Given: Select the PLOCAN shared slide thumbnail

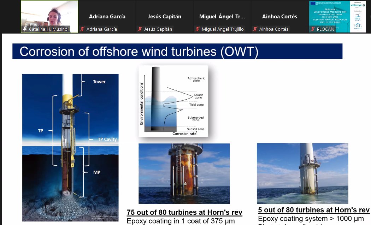Looking at the screenshot, I should pyautogui.click(x=337, y=17).
